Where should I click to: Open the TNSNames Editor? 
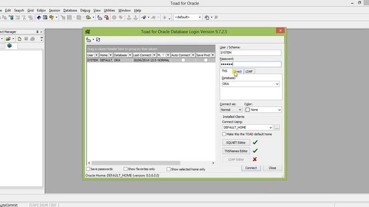pyautogui.click(x=236, y=151)
